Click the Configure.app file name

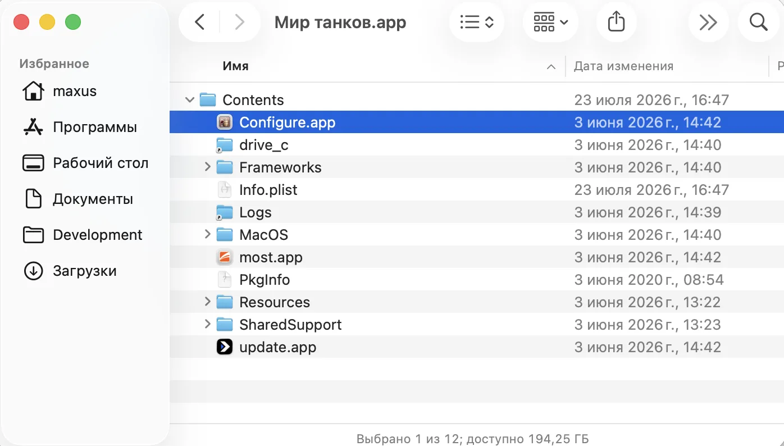coord(287,122)
